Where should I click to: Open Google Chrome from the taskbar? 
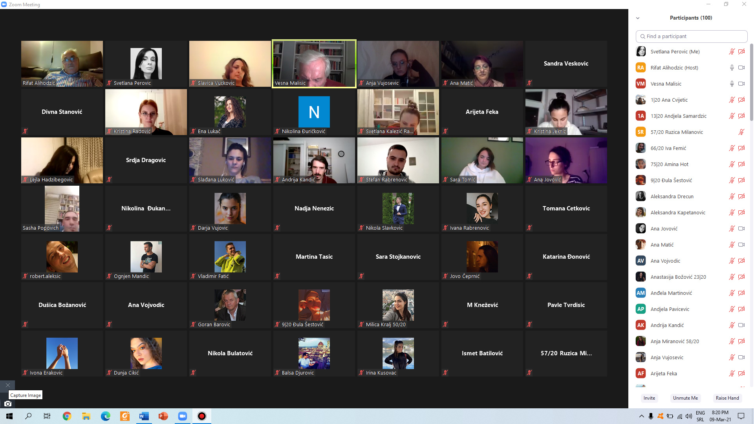pos(67,416)
